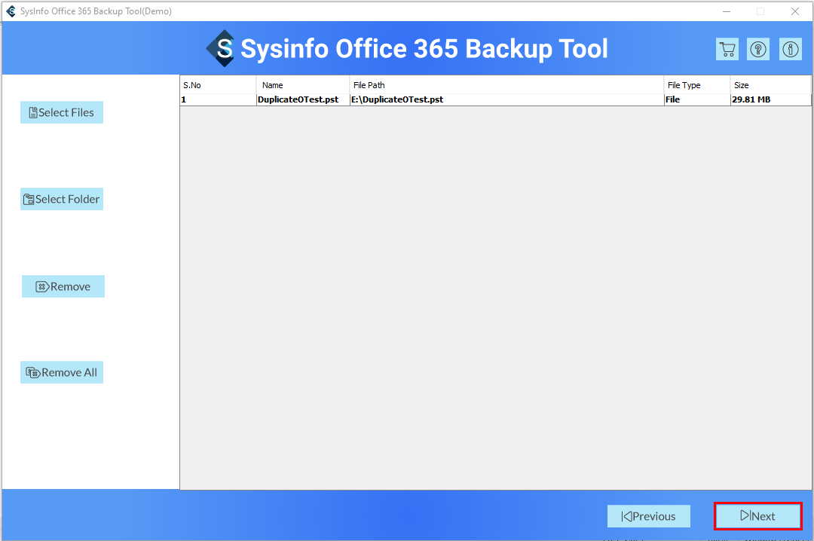Click the Sysinfo logo in header

(x=221, y=48)
